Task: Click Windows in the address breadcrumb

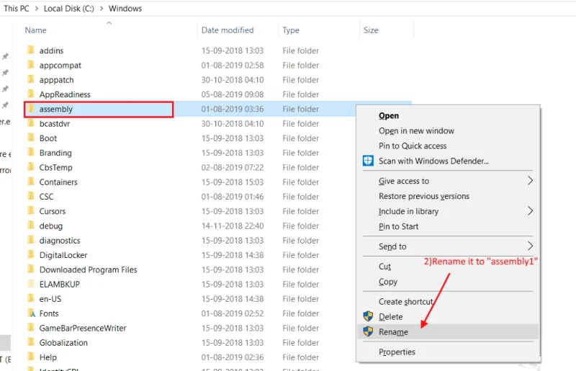Action: tap(125, 9)
